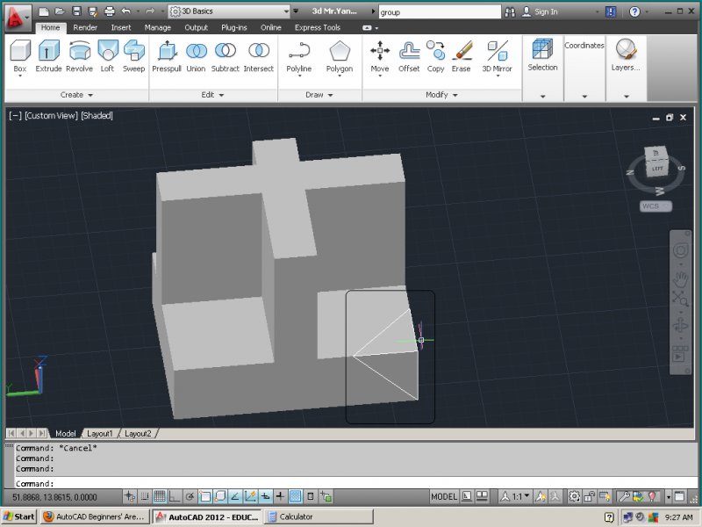
Task: Click the MODEL space button
Action: (444, 497)
